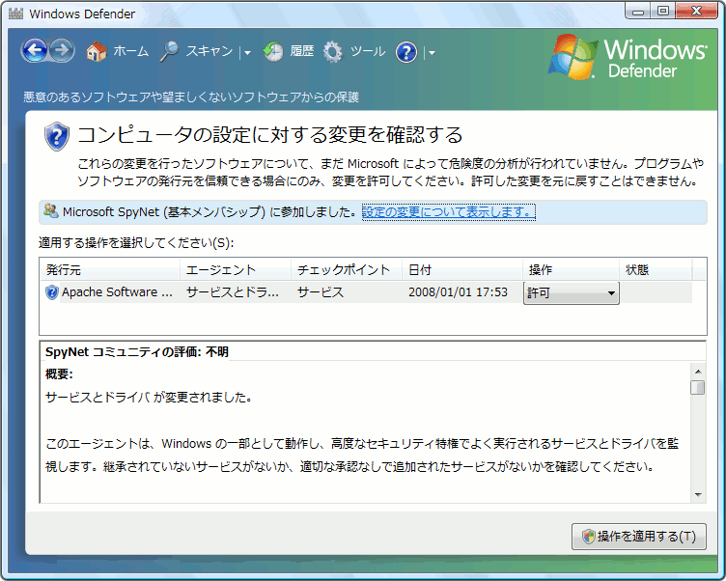Sort by the 状態 column header
This screenshot has height=581, width=726.
[x=656, y=269]
